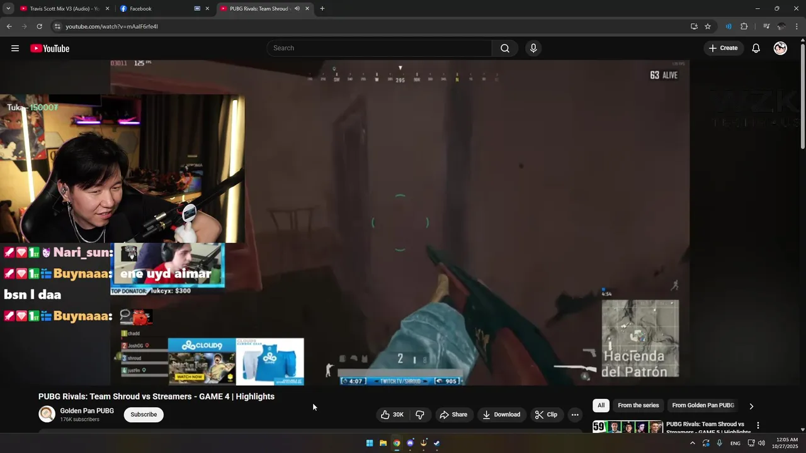
Task: View site information icon in address bar
Action: coord(57,26)
